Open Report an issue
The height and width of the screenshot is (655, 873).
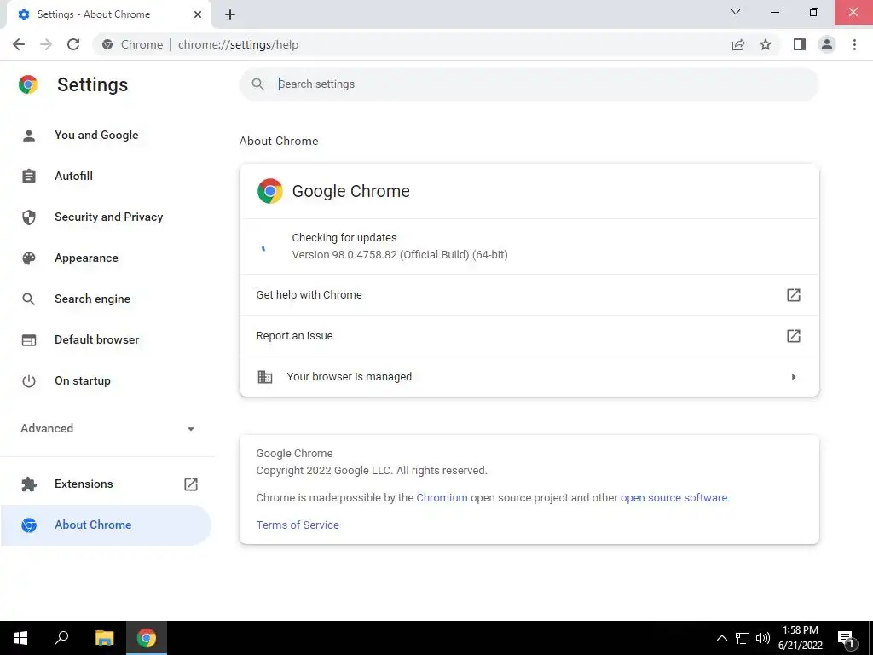pyautogui.click(x=529, y=336)
